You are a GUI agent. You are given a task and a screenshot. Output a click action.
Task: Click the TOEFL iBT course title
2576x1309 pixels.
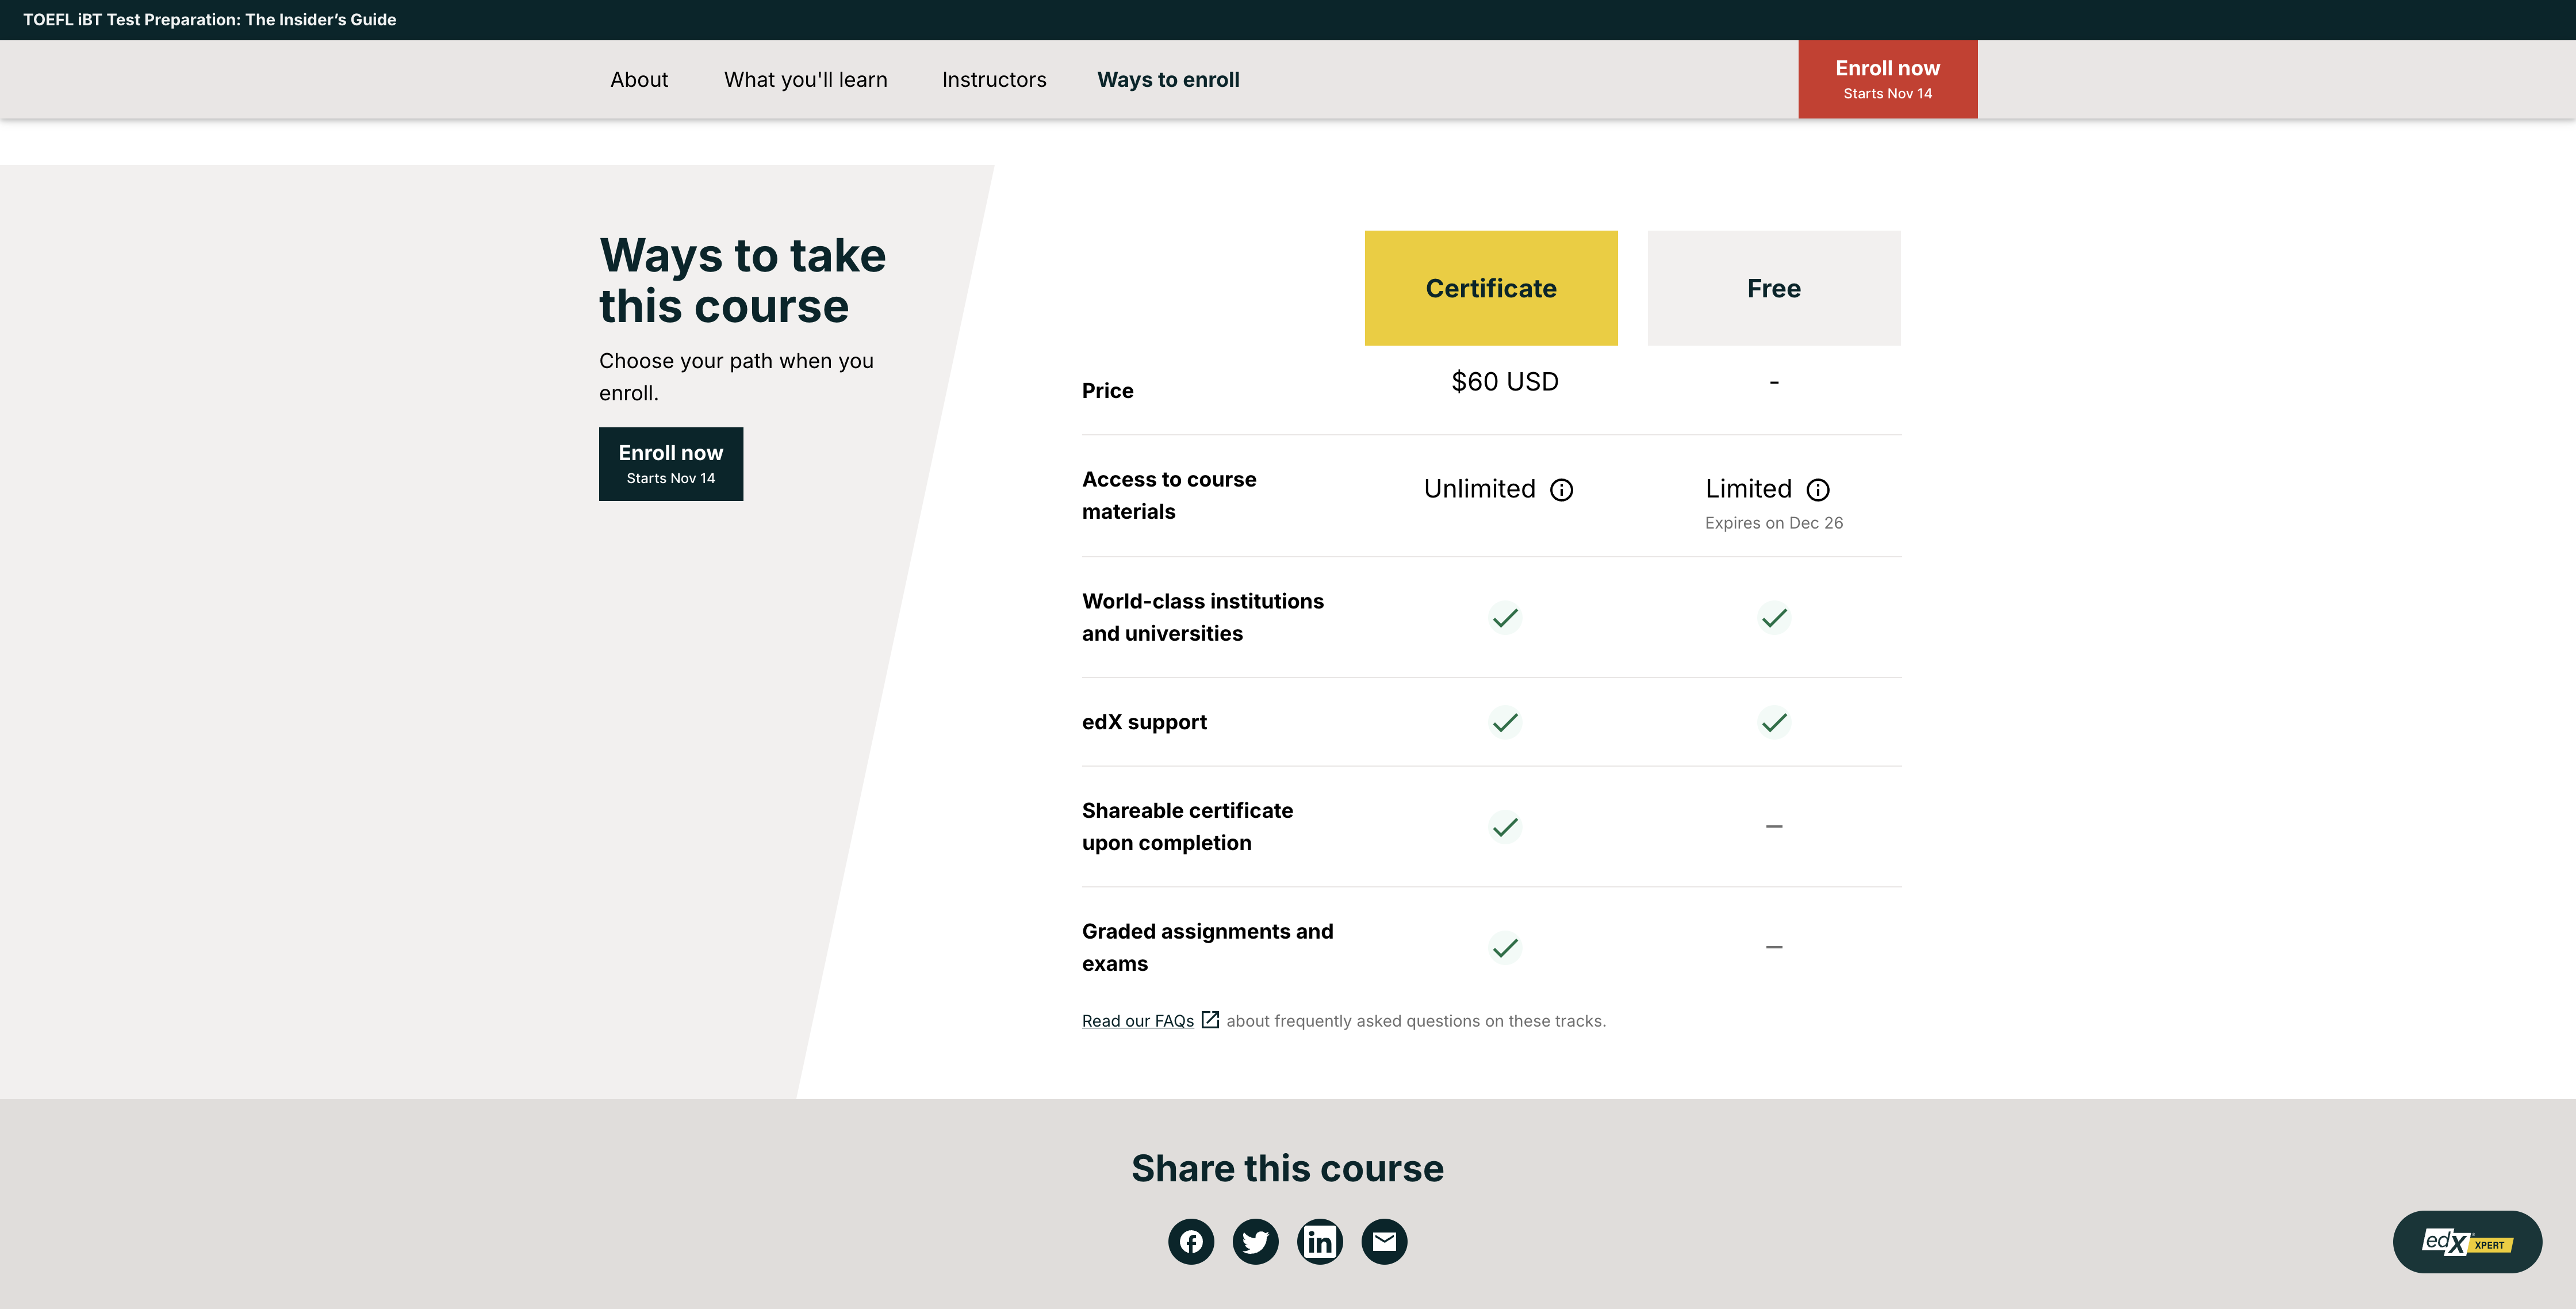[x=210, y=20]
